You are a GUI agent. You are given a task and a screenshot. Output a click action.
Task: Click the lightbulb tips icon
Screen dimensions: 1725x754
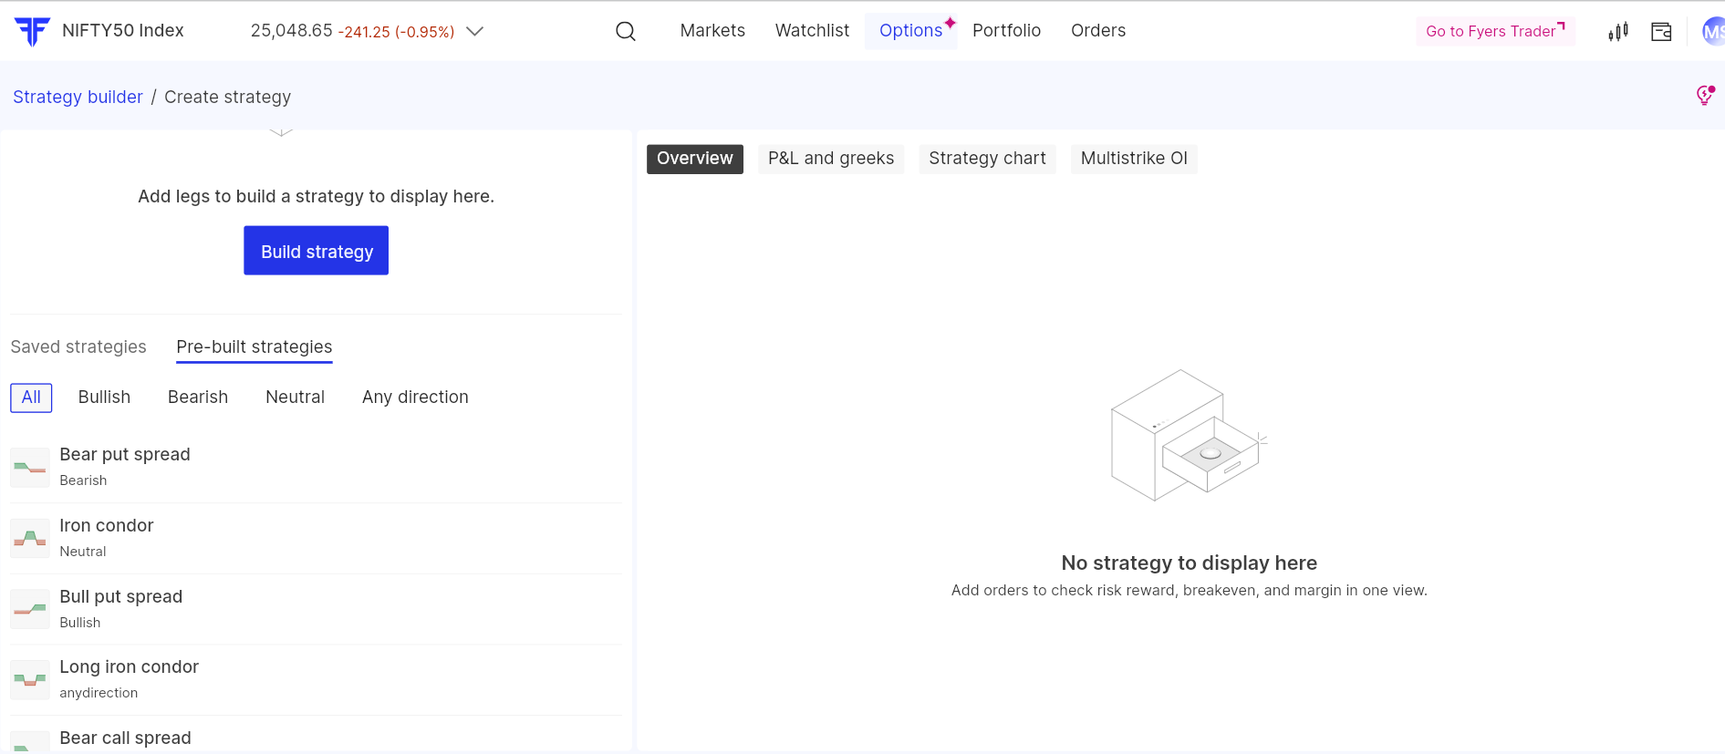(1704, 96)
